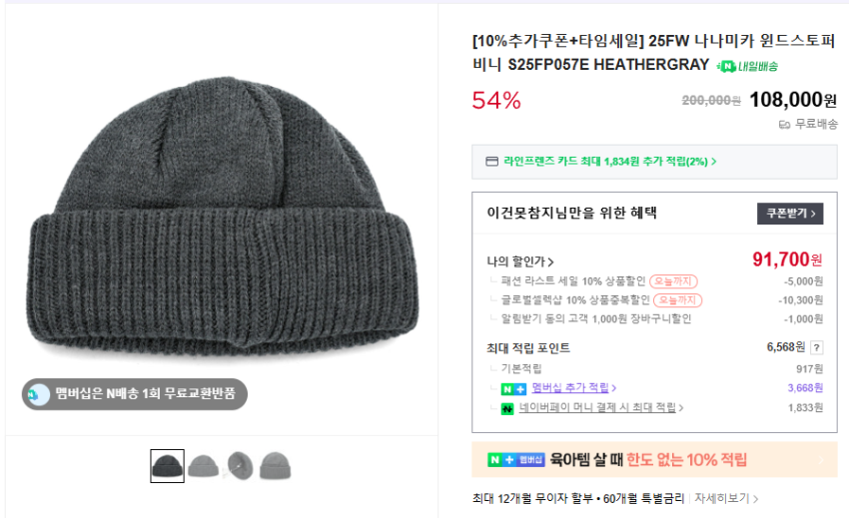The width and height of the screenshot is (849, 518).
Task: Select the second beanie thumbnail
Action: coord(203,466)
